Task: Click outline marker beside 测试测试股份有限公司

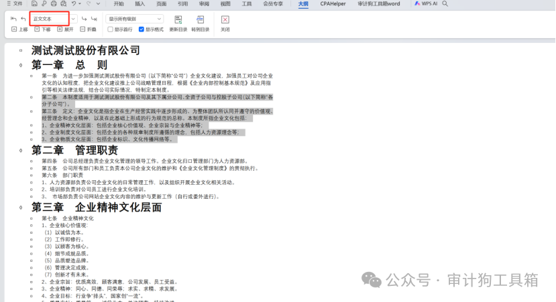Action: coord(21,51)
